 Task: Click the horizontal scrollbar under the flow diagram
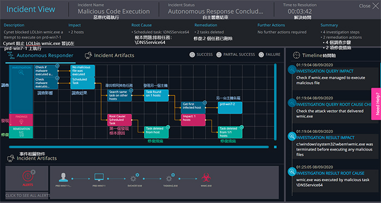tap(139, 147)
